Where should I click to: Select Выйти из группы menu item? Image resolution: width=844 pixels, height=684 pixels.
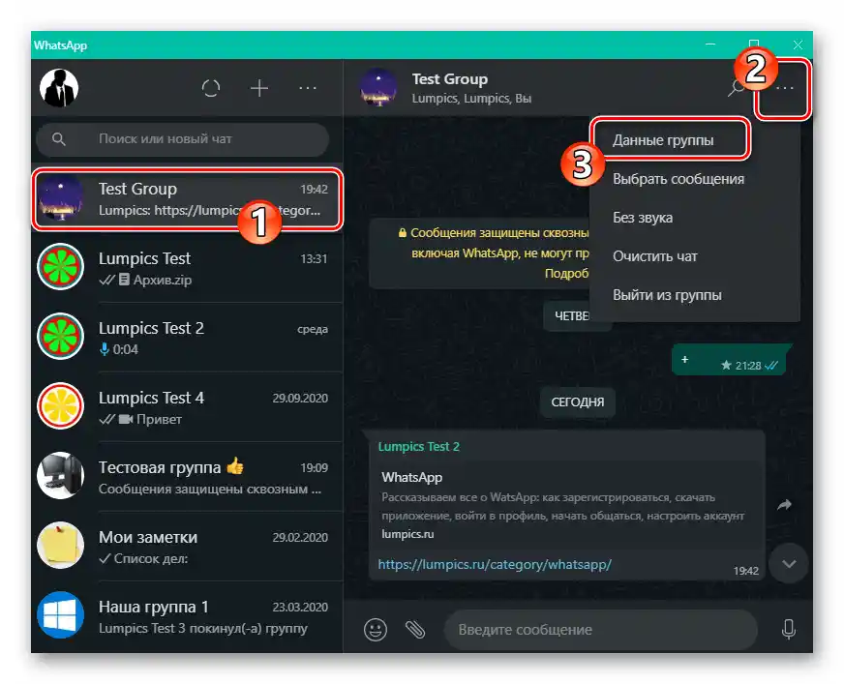[x=694, y=295]
